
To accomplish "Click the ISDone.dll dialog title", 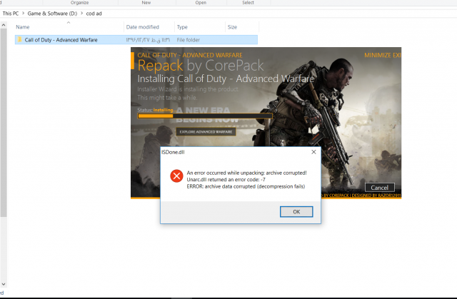I will click(173, 152).
